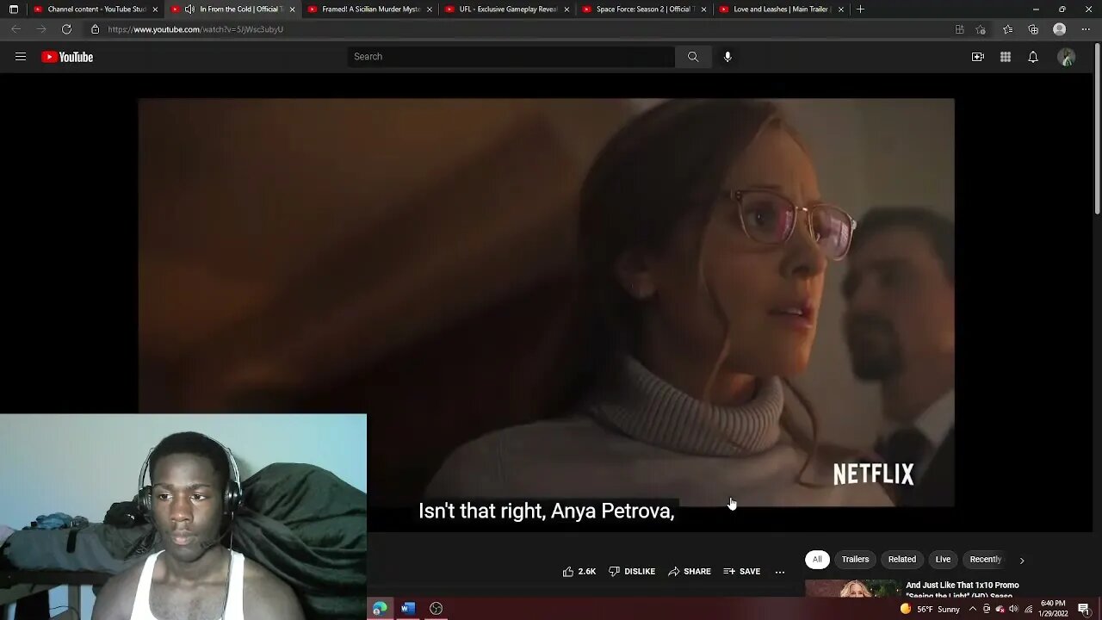The height and width of the screenshot is (620, 1102).
Task: Click the browser address bar URL
Action: [x=195, y=29]
